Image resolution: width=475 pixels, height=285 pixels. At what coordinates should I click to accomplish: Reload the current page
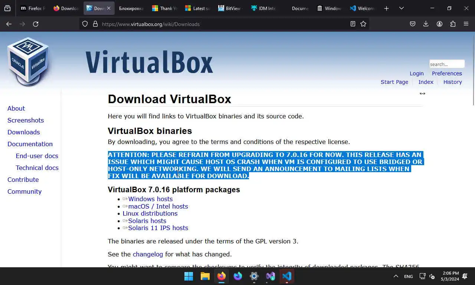pyautogui.click(x=36, y=24)
